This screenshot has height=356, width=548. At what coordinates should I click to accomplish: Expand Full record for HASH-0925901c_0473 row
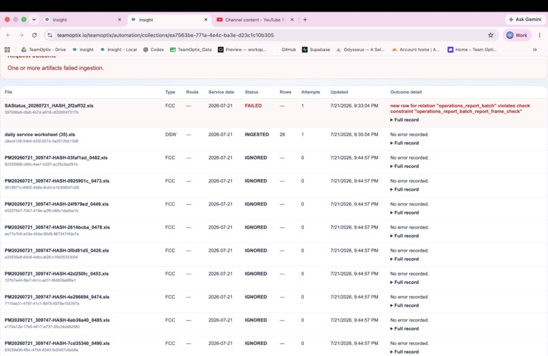(405, 189)
